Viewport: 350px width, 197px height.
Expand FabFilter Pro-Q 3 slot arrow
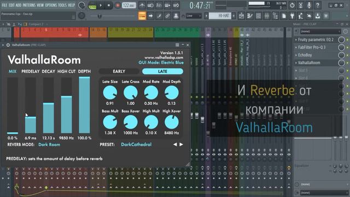coord(296,48)
